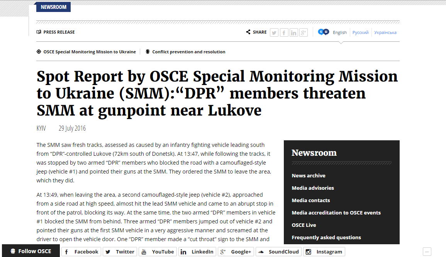Click the SoundCloud label in the follow bar
Image resolution: width=446 pixels, height=257 pixels.
point(283,252)
